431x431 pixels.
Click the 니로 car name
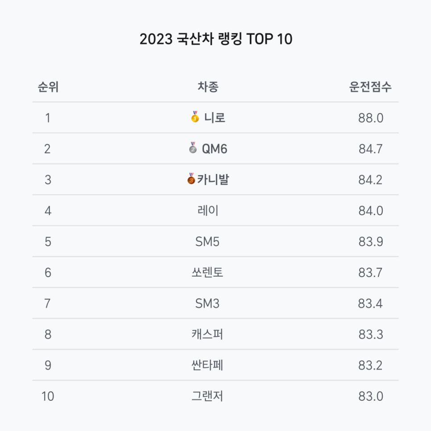215,118
